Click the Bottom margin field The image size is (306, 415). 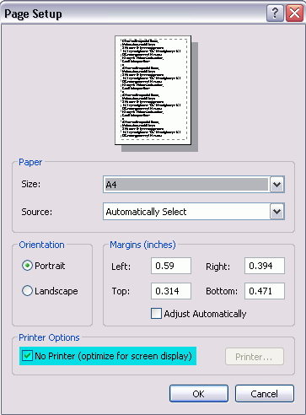point(265,291)
